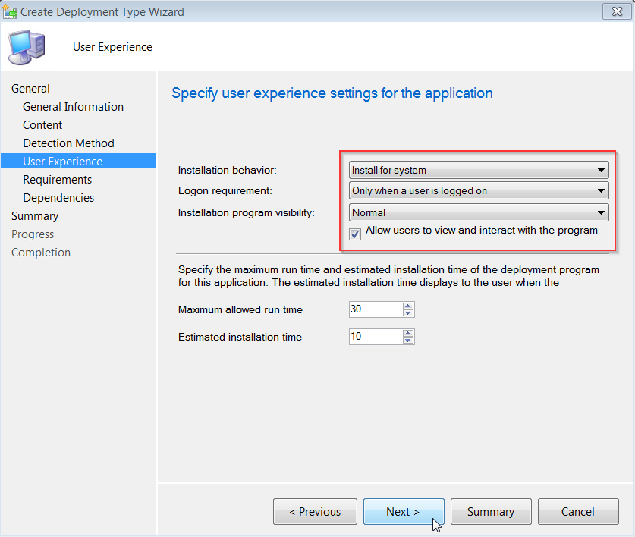Select Detection Method in the sidebar
This screenshot has height=537, width=635.
point(68,143)
